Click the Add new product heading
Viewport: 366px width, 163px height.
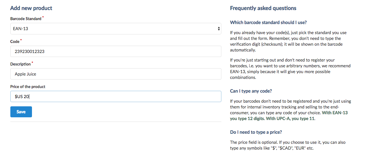click(x=31, y=8)
